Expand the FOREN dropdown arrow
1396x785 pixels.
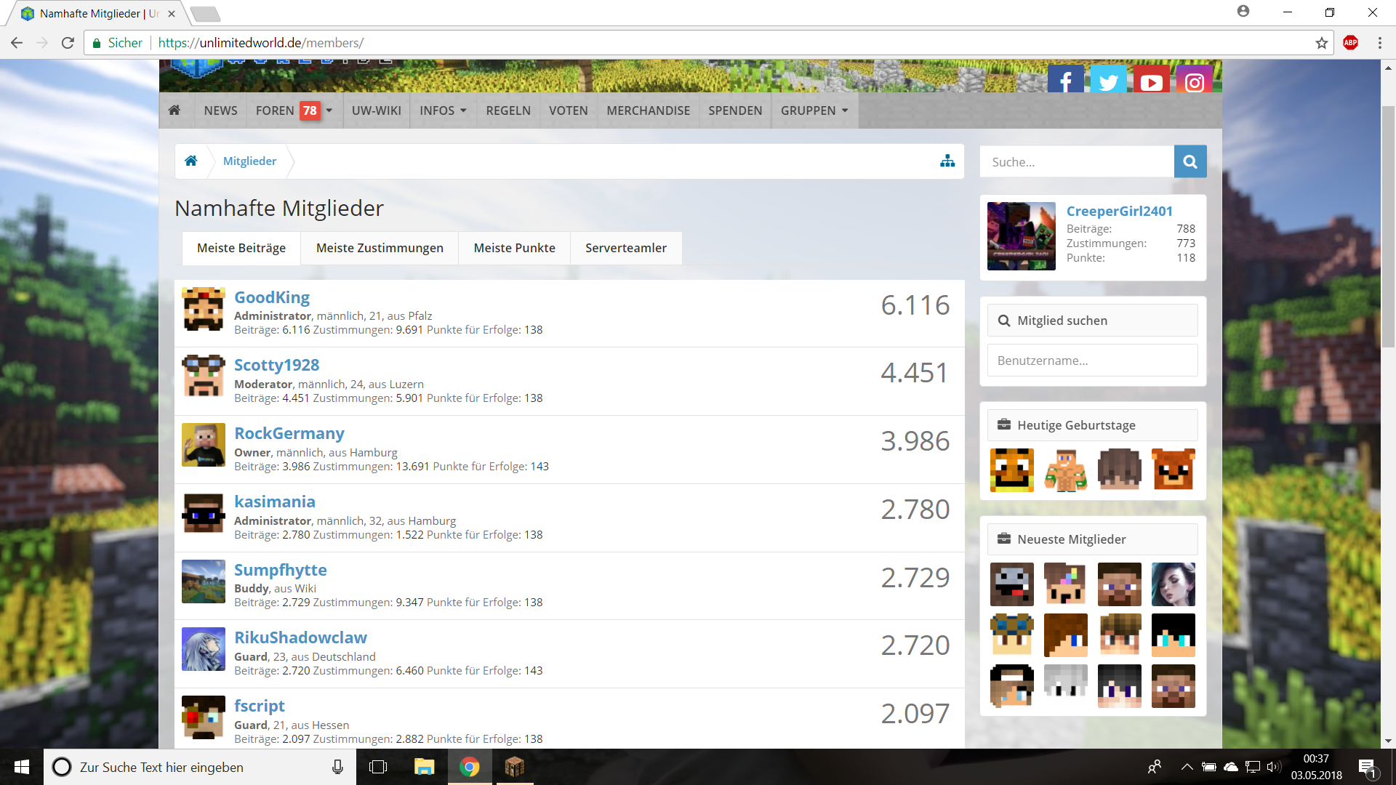[329, 110]
